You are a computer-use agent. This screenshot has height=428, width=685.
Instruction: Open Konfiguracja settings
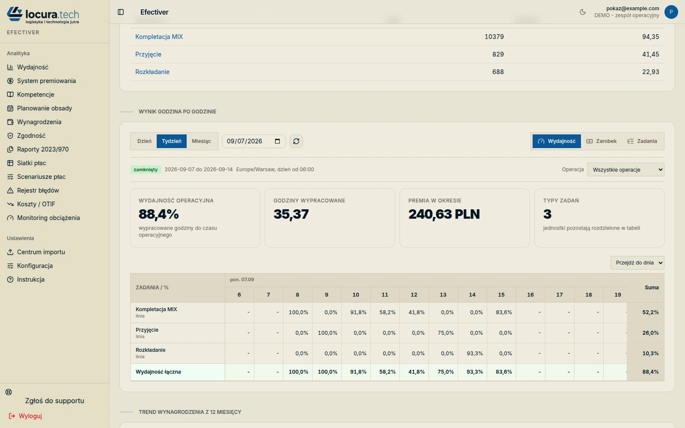[35, 266]
